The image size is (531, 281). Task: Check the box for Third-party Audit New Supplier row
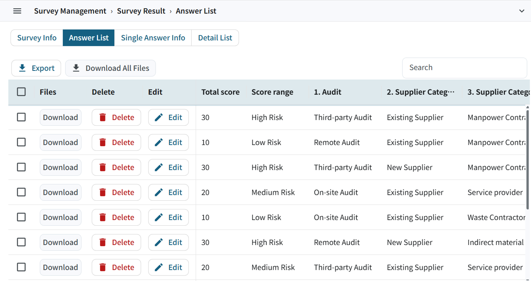coord(21,167)
